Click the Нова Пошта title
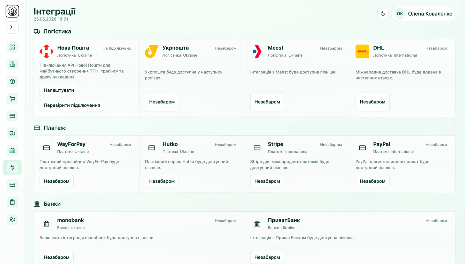 73,48
